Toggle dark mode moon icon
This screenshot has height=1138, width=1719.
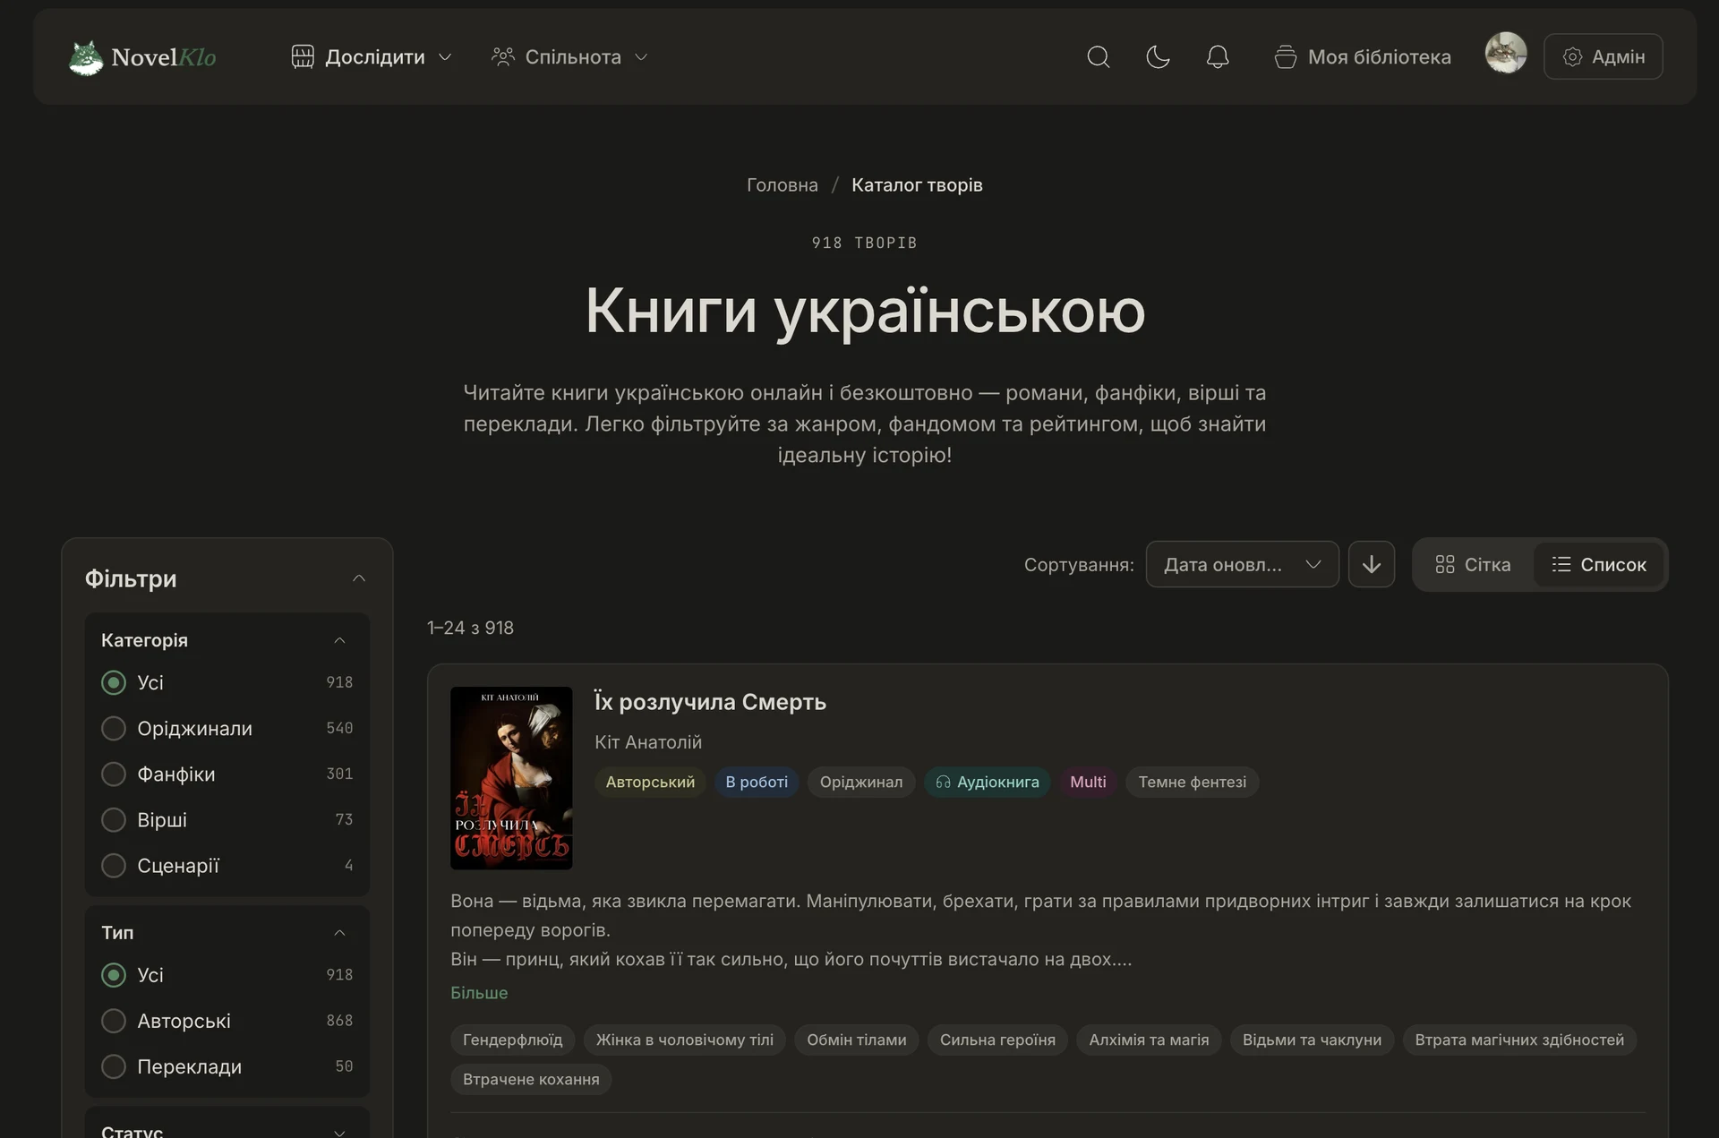(x=1158, y=57)
